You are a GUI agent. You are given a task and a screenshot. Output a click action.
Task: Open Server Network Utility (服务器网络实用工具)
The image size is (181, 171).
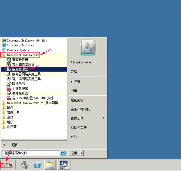click(x=26, y=74)
